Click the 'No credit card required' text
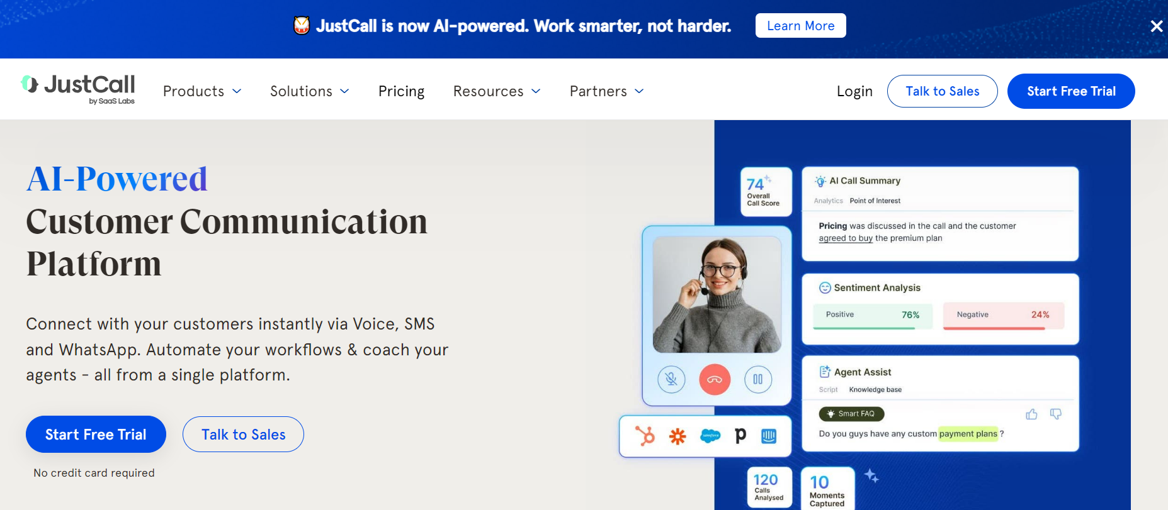 (x=94, y=473)
